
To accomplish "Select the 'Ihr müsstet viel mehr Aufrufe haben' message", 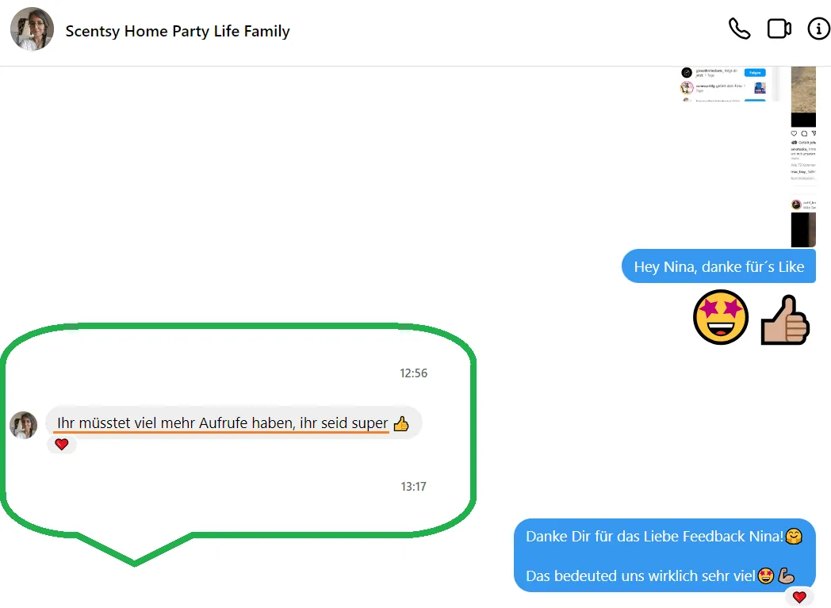I will click(233, 423).
